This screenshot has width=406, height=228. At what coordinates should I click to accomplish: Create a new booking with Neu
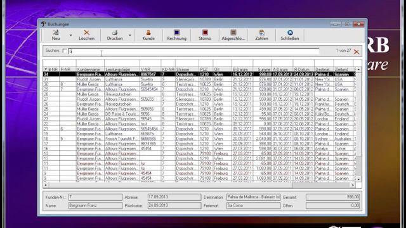point(55,35)
